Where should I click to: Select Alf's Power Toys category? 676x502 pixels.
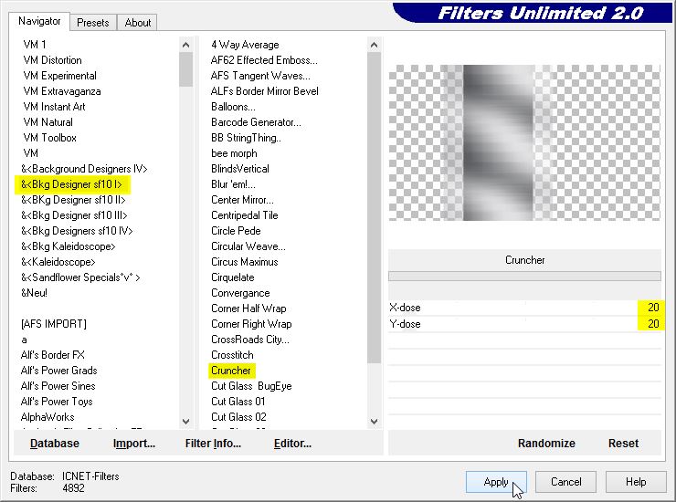tap(57, 402)
